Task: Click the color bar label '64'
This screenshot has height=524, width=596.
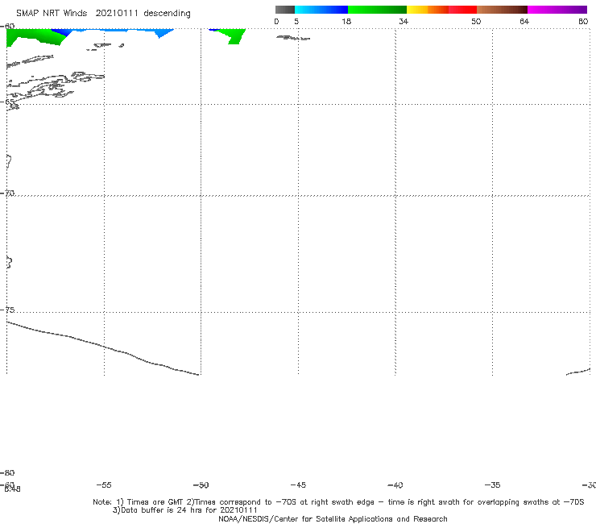Action: pyautogui.click(x=524, y=22)
